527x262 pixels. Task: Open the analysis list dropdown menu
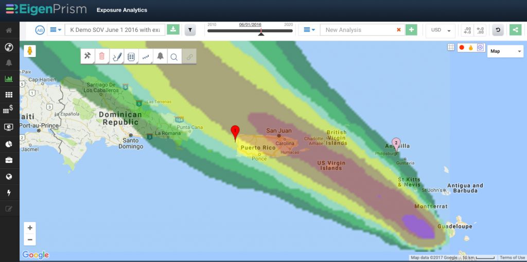pyautogui.click(x=309, y=29)
